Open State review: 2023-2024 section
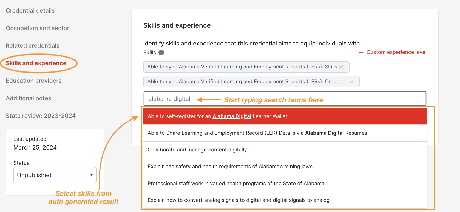Viewport: 460px width, 212px height. click(41, 116)
